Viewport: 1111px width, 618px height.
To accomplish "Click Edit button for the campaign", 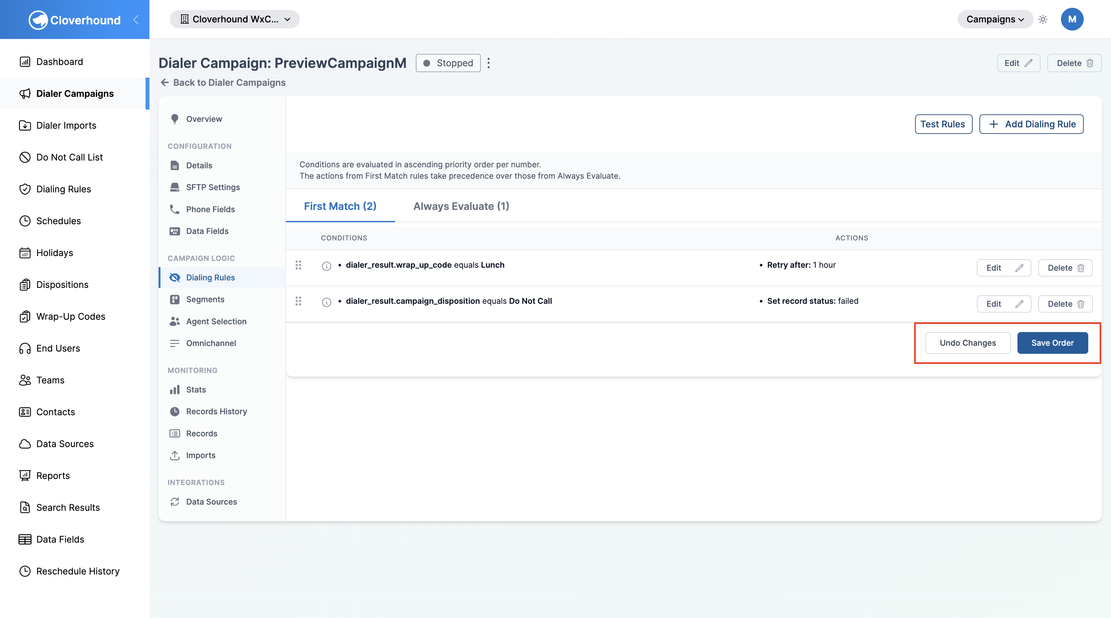I will (x=1018, y=63).
